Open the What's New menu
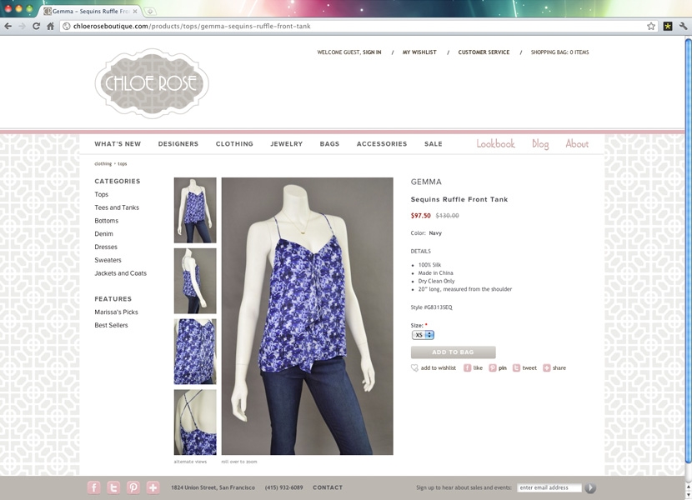The height and width of the screenshot is (500, 692). pos(118,144)
